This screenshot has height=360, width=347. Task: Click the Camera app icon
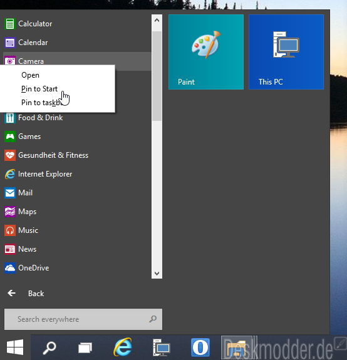pos(10,60)
